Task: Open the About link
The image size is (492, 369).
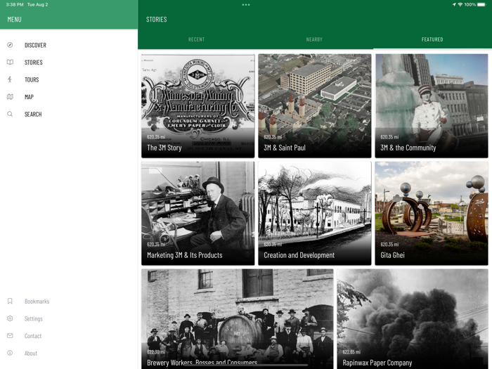Action: click(31, 353)
